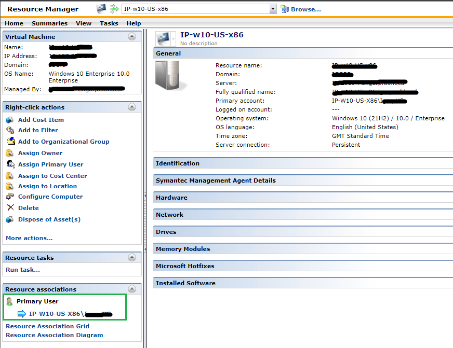Click the Assign Primary User icon
This screenshot has width=453, height=348.
click(10, 164)
